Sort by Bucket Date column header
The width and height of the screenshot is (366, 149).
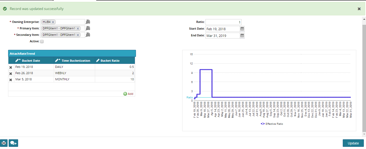click(x=31, y=61)
